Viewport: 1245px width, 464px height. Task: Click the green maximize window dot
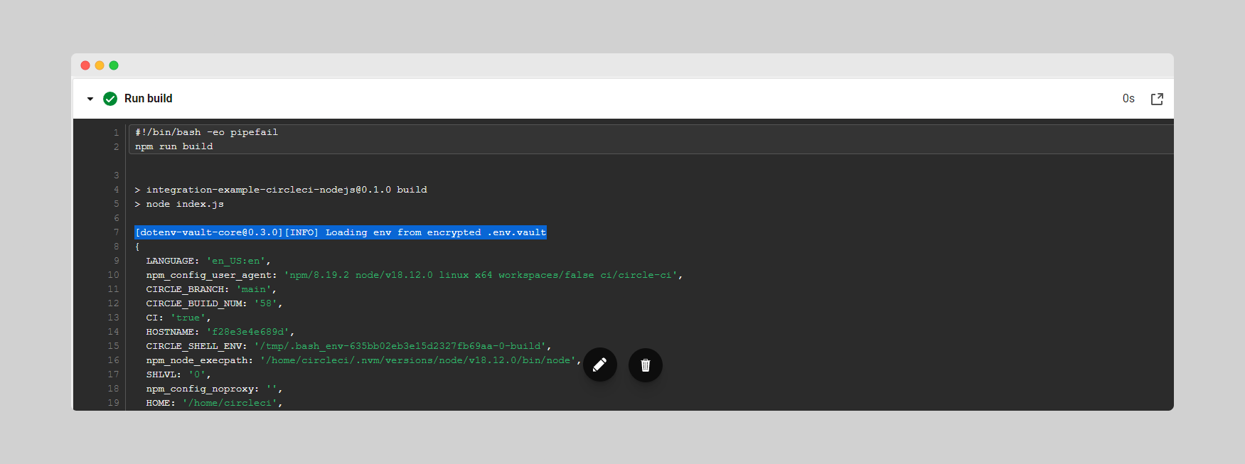pos(114,65)
